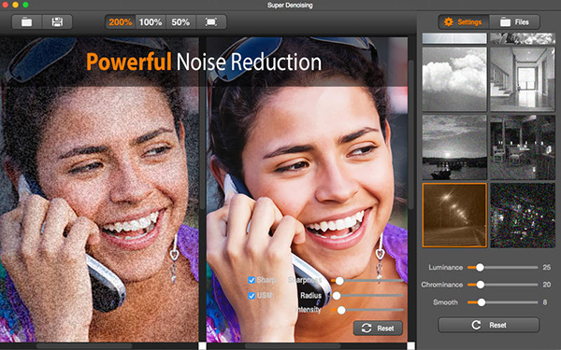Screen dimensions: 561x350
Task: Select the white clouds thumbnail
Action: pos(454,79)
